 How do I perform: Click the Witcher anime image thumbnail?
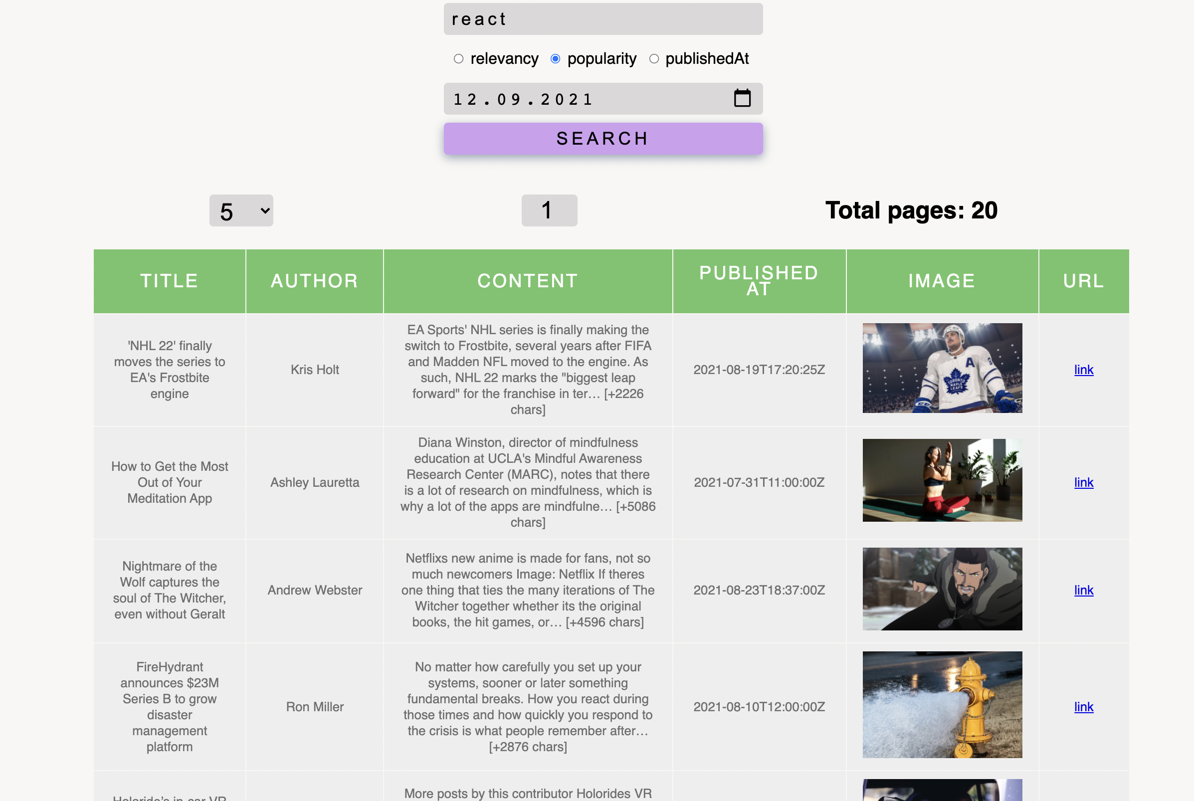[x=942, y=589]
